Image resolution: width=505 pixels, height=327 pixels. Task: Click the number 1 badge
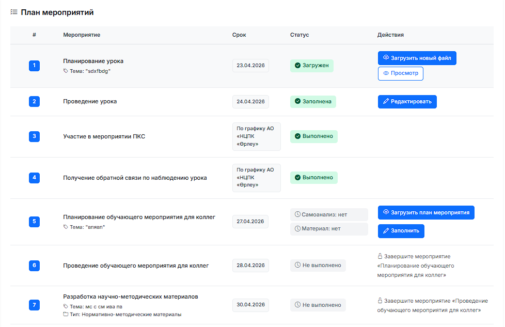click(x=35, y=66)
